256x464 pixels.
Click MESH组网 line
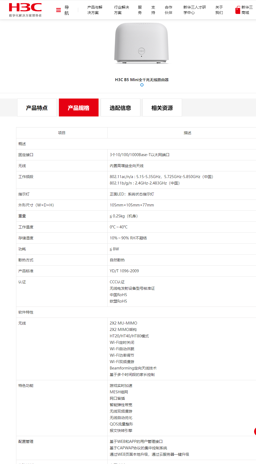tap(119, 392)
